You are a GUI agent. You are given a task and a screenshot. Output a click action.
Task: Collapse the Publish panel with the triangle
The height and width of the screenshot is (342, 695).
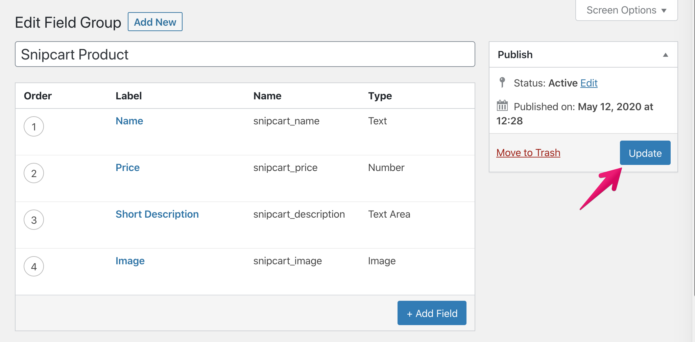coord(665,55)
